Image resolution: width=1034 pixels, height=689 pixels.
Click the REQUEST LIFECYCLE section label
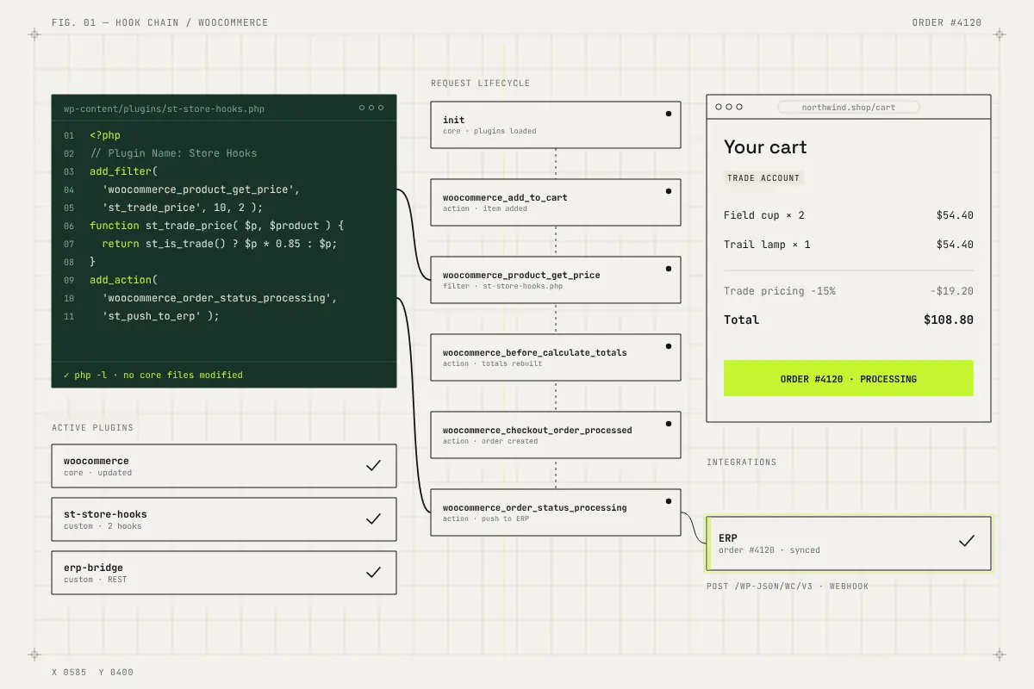pyautogui.click(x=480, y=84)
